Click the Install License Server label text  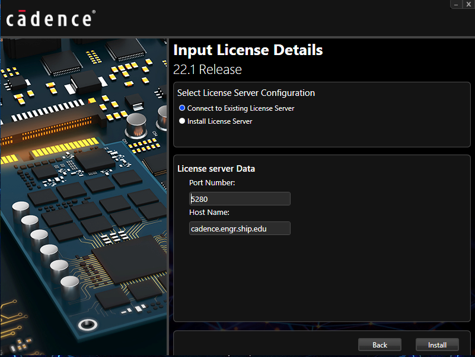pos(220,121)
